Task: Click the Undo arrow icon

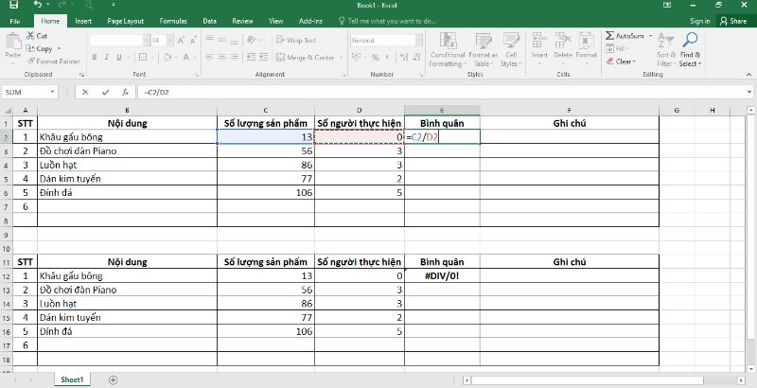Action: 36,6
